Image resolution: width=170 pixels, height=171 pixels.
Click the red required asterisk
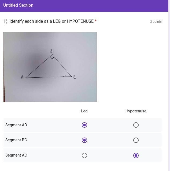[x=96, y=21]
